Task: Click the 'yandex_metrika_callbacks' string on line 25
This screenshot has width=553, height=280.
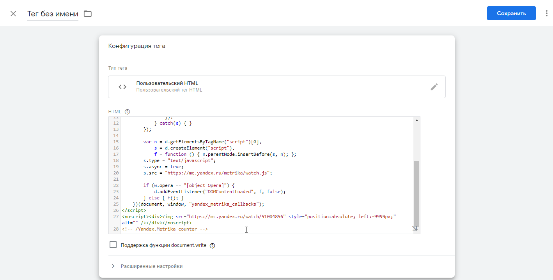Action: pyautogui.click(x=224, y=204)
